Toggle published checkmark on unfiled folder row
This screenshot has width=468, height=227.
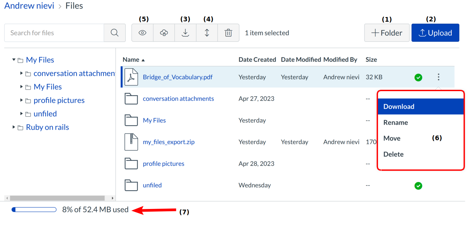point(418,186)
